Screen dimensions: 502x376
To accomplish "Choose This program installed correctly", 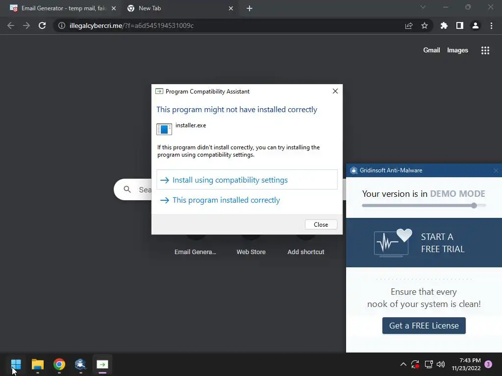I will [x=247, y=200].
